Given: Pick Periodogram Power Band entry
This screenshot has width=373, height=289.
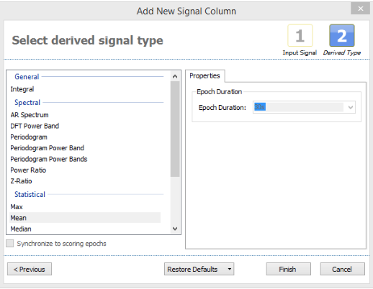Looking at the screenshot, I should 85,148.
